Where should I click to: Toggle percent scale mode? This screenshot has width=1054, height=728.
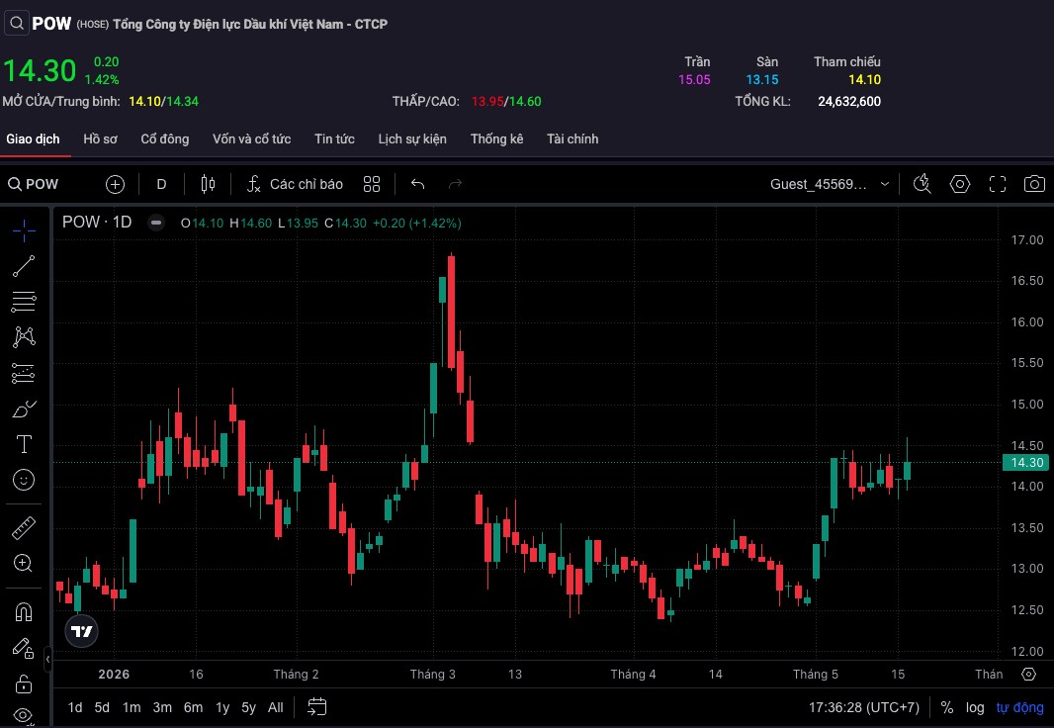pyautogui.click(x=947, y=708)
